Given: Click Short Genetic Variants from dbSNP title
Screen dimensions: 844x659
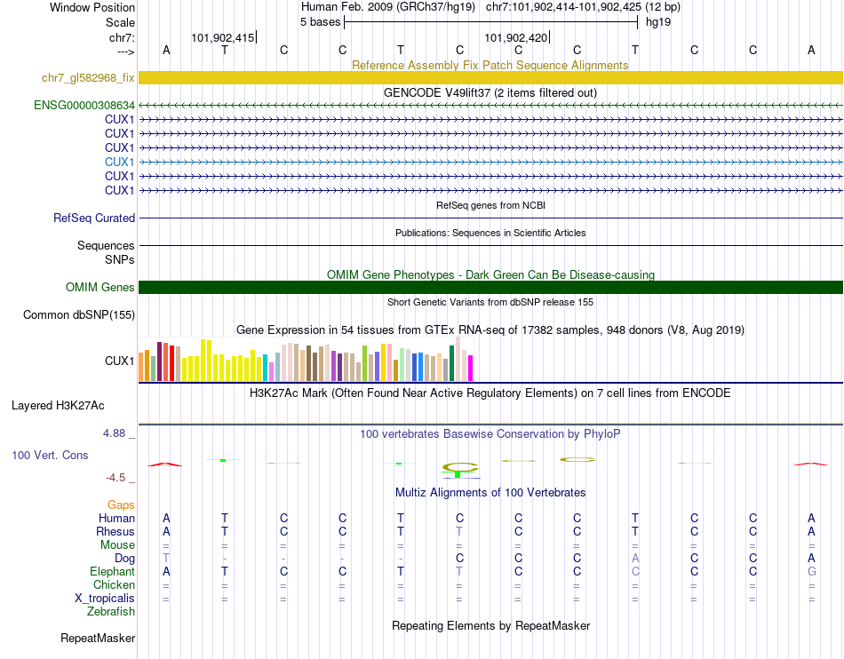Looking at the screenshot, I should [x=490, y=302].
